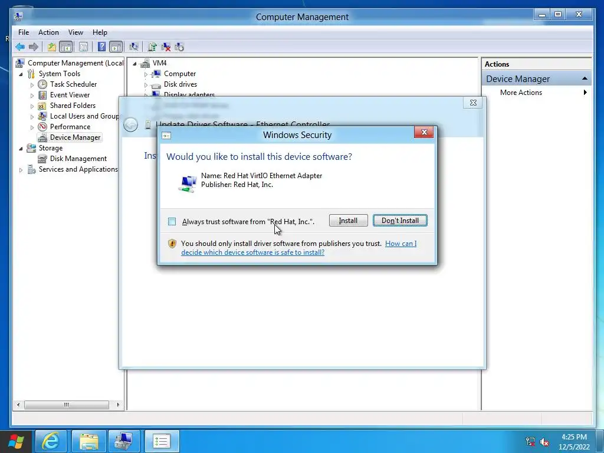Screen dimensions: 604x453
Task: Click tree pane horizontal scrollbar thumb
Action: [x=67, y=405]
